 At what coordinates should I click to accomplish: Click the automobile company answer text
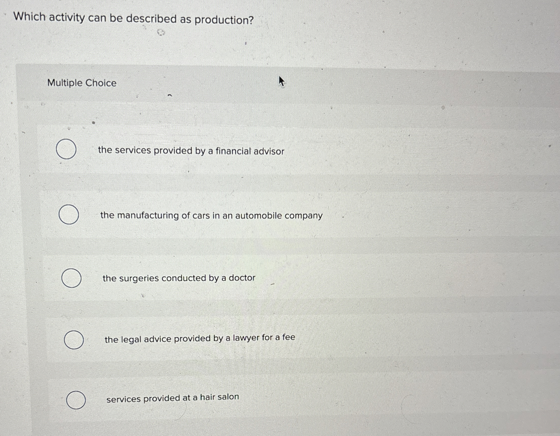point(212,215)
